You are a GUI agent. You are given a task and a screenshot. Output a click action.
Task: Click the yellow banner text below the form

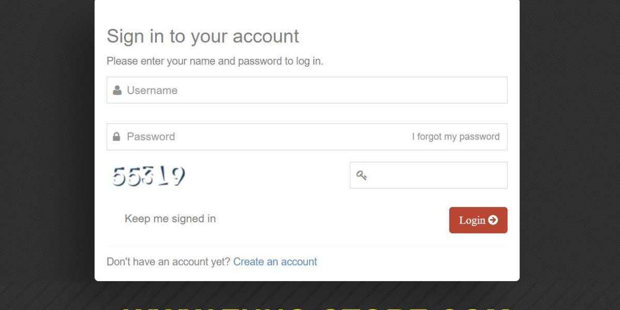point(315,307)
